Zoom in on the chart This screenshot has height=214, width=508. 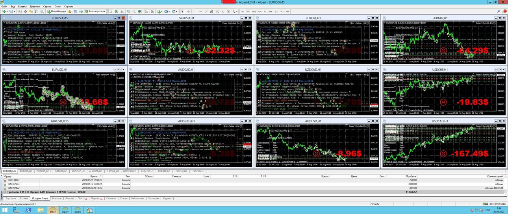pyautogui.click(x=128, y=11)
